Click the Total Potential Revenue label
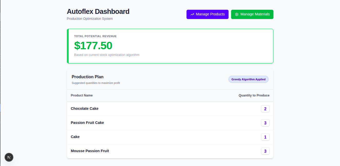The height and width of the screenshot is (166, 340). 95,36
